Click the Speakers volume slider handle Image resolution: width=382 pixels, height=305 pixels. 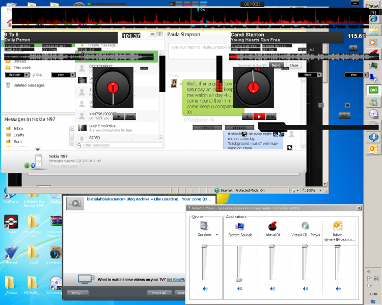pos(205,246)
